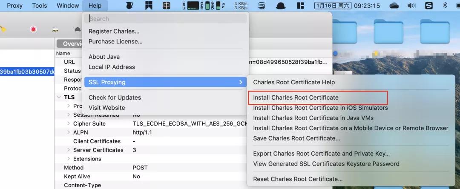Open the window layout grid icon
Image resolution: width=460 pixels, height=189 pixels.
pos(300,5)
